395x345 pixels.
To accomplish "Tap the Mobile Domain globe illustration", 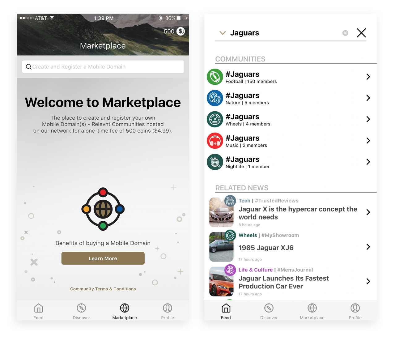I will (103, 209).
